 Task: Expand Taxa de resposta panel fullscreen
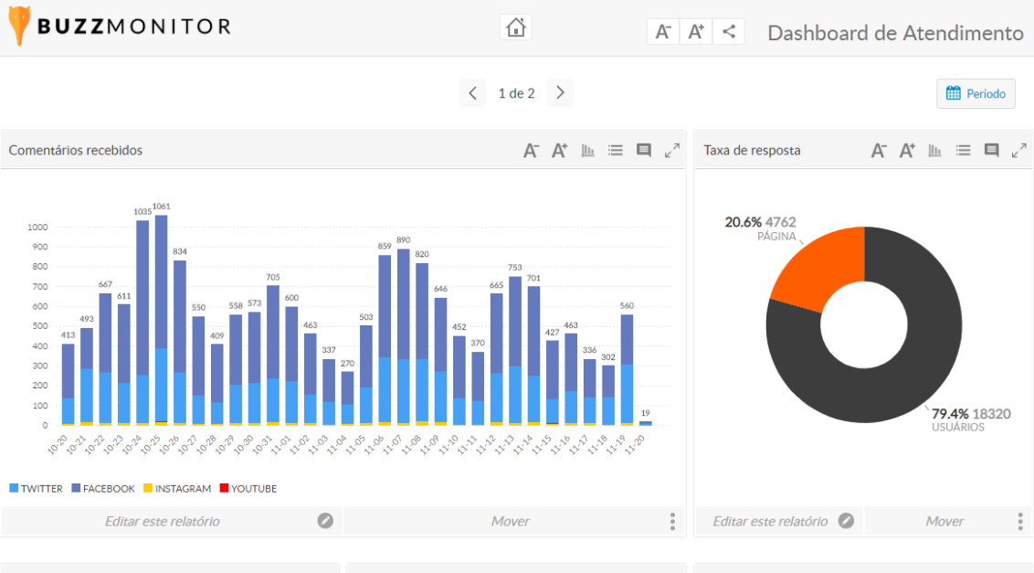[x=1019, y=151]
